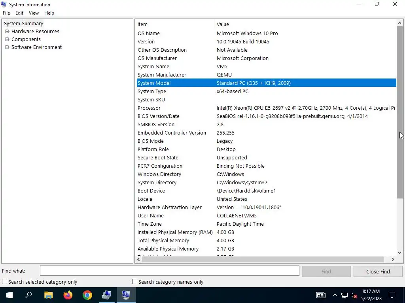Select the Secure Boot State row
The image size is (405, 303).
tap(266, 158)
